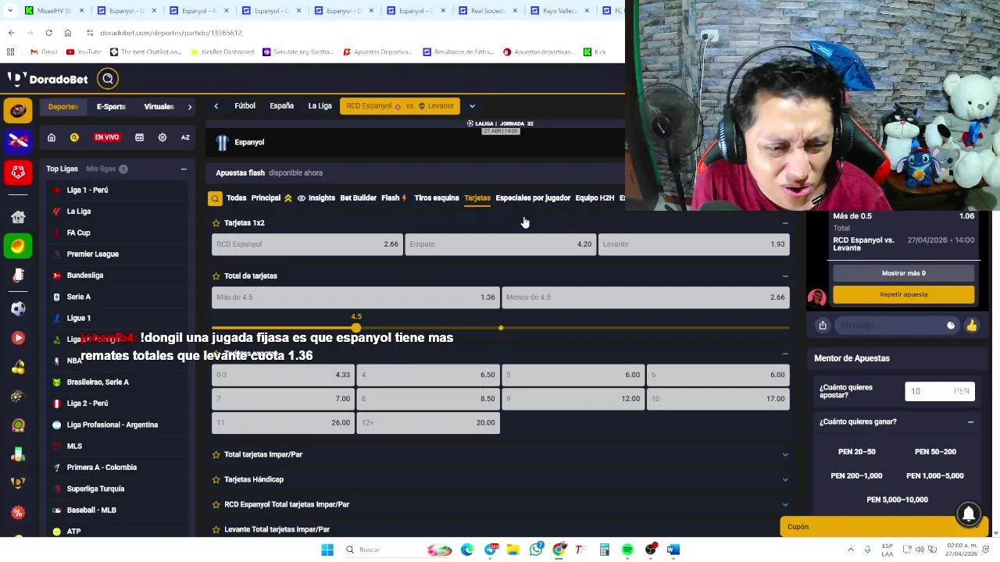The image size is (1000, 562).
Task: Open the Bet Builder tab
Action: pyautogui.click(x=358, y=198)
